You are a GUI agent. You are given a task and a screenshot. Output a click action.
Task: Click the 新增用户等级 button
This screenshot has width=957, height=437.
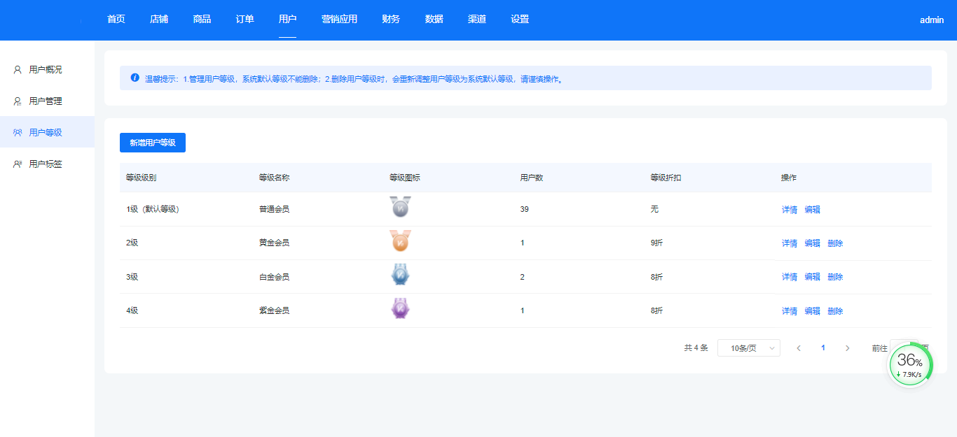tap(153, 143)
